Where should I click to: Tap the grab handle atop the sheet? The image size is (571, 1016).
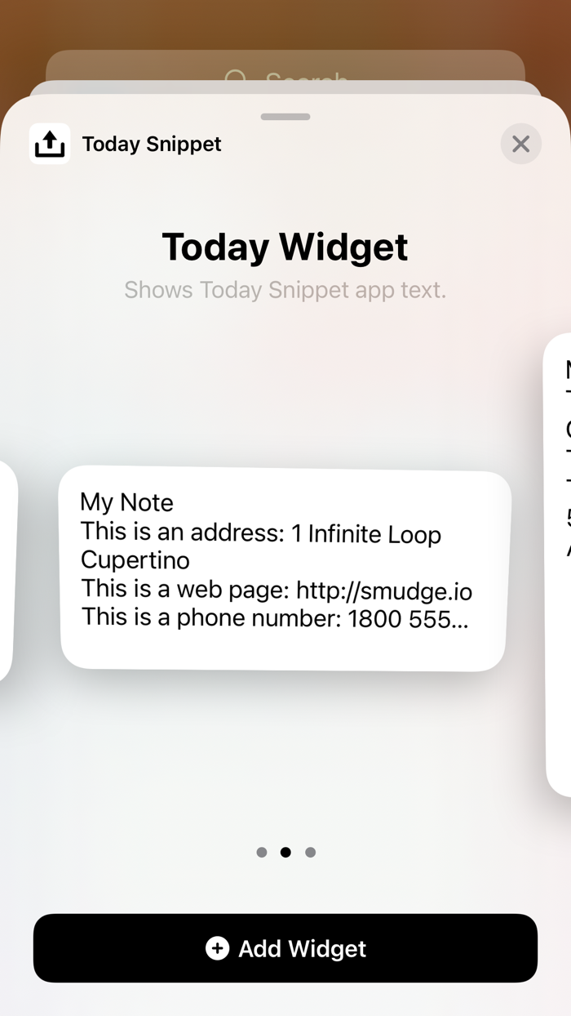coord(285,117)
